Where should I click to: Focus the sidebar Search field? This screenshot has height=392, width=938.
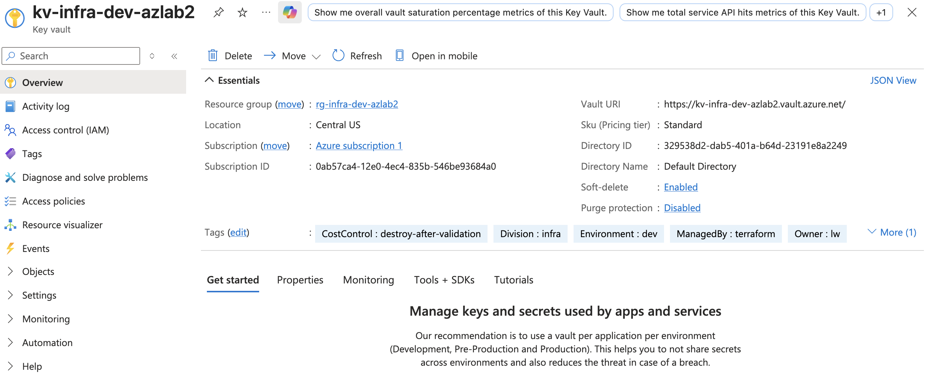(x=71, y=56)
